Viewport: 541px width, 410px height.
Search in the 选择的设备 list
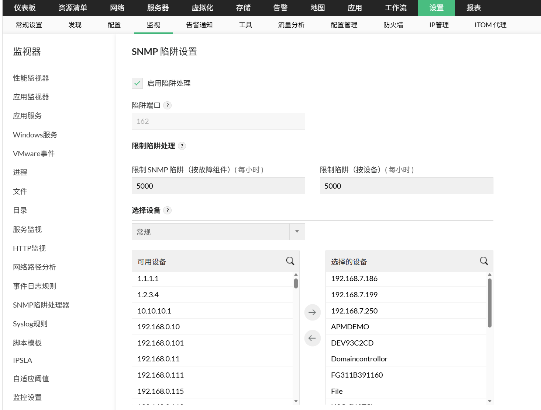[484, 261]
